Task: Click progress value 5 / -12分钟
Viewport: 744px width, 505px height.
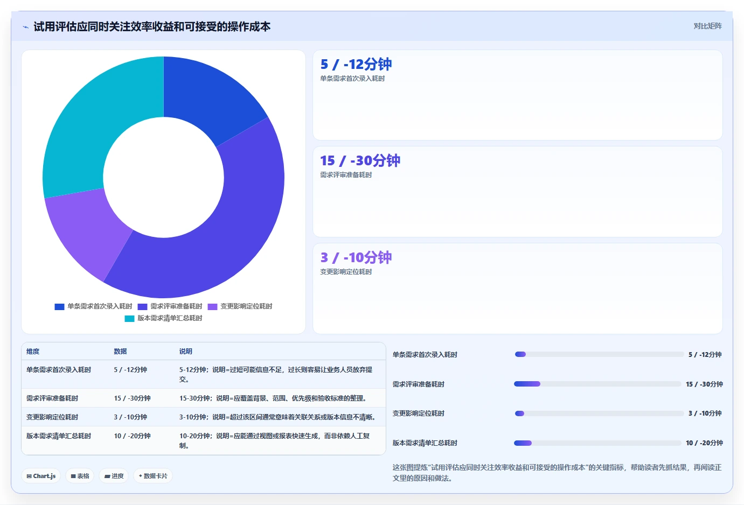Action: tap(705, 355)
